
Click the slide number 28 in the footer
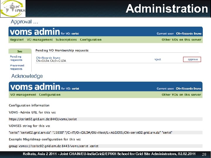(204, 154)
